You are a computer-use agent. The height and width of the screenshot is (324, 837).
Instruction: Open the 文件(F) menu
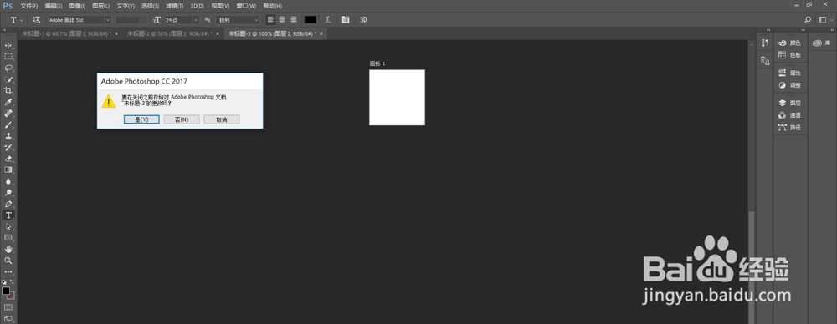28,6
